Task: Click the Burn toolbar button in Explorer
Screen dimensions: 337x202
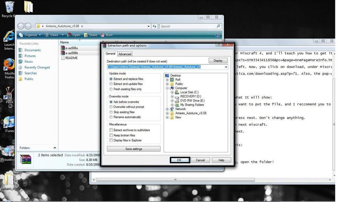Action: 107,35
